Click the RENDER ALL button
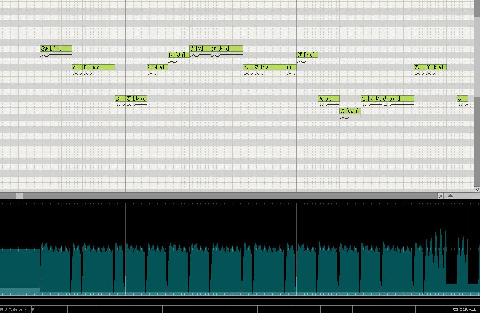This screenshot has height=313, width=480. click(x=464, y=309)
